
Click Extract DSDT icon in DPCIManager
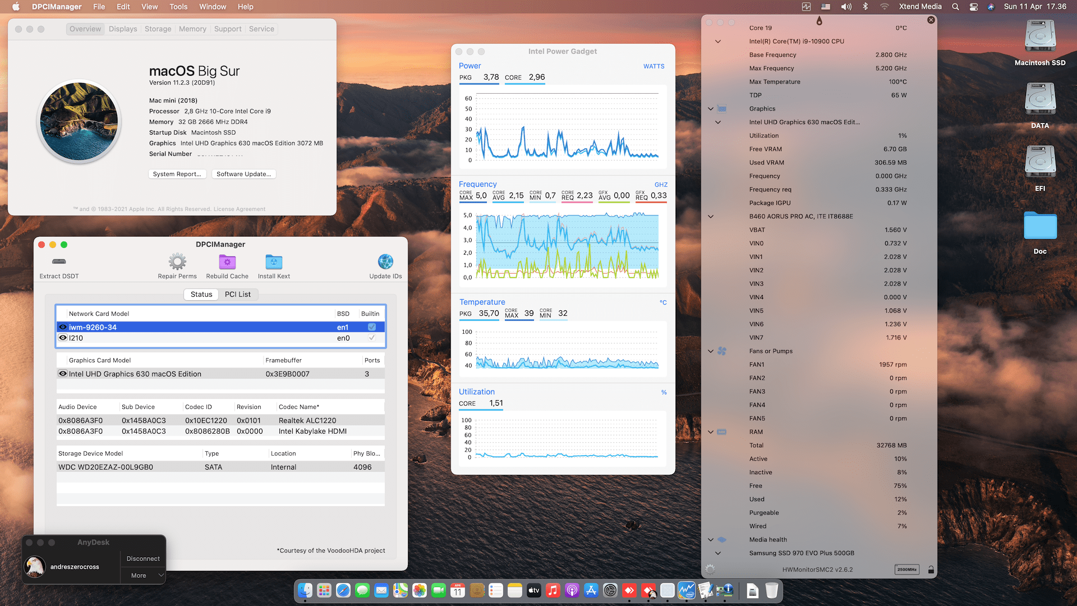point(59,261)
